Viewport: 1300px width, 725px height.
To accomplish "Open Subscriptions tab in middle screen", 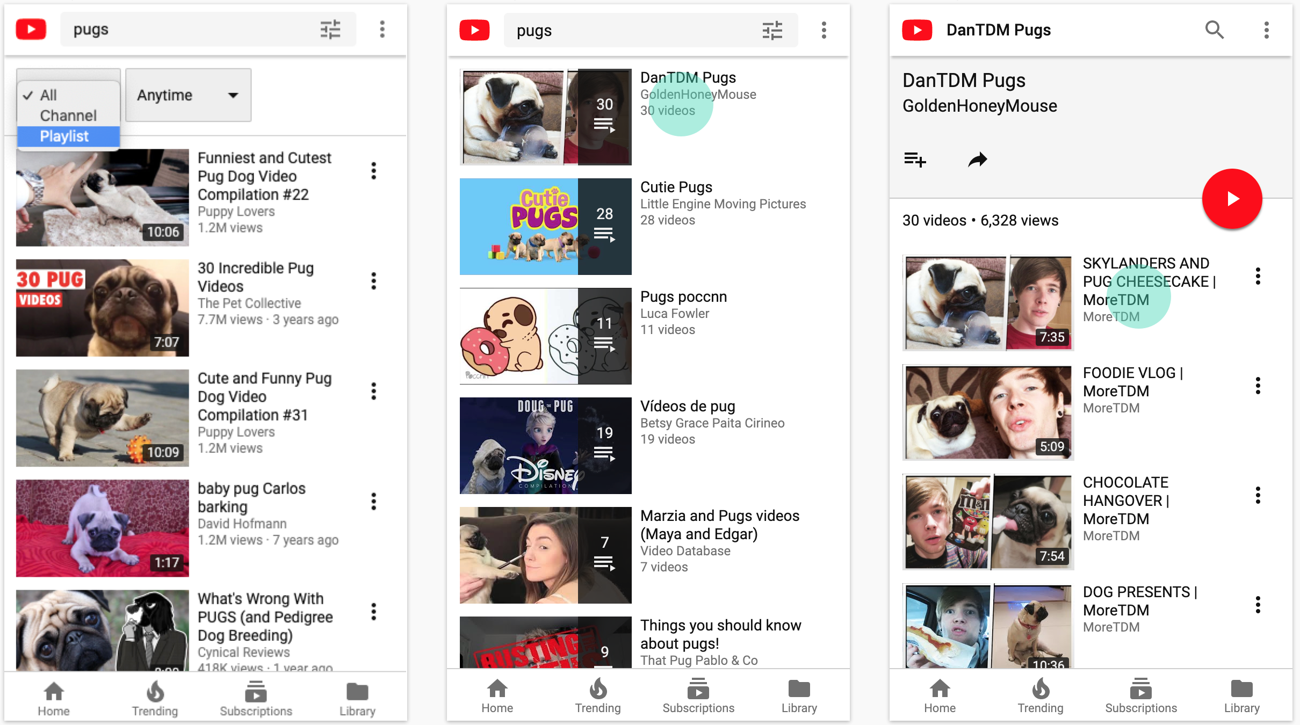I will 698,696.
